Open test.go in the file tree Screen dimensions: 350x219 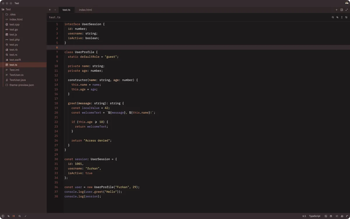[23, 29]
